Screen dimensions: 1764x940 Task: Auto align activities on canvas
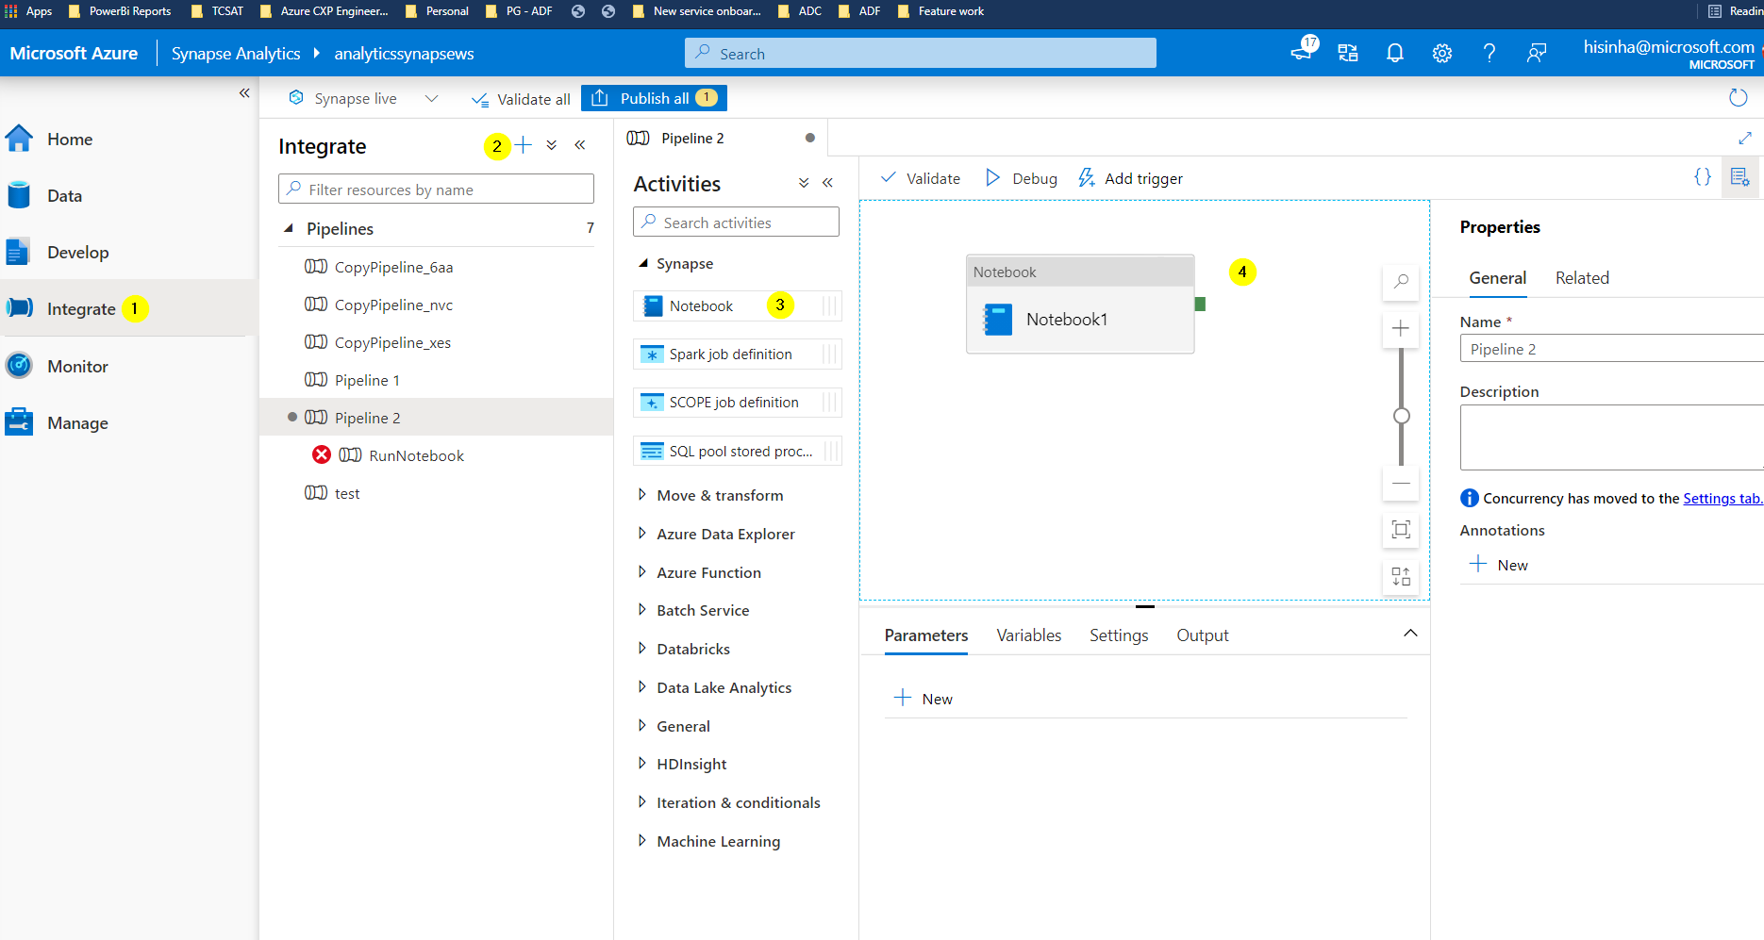[1401, 576]
